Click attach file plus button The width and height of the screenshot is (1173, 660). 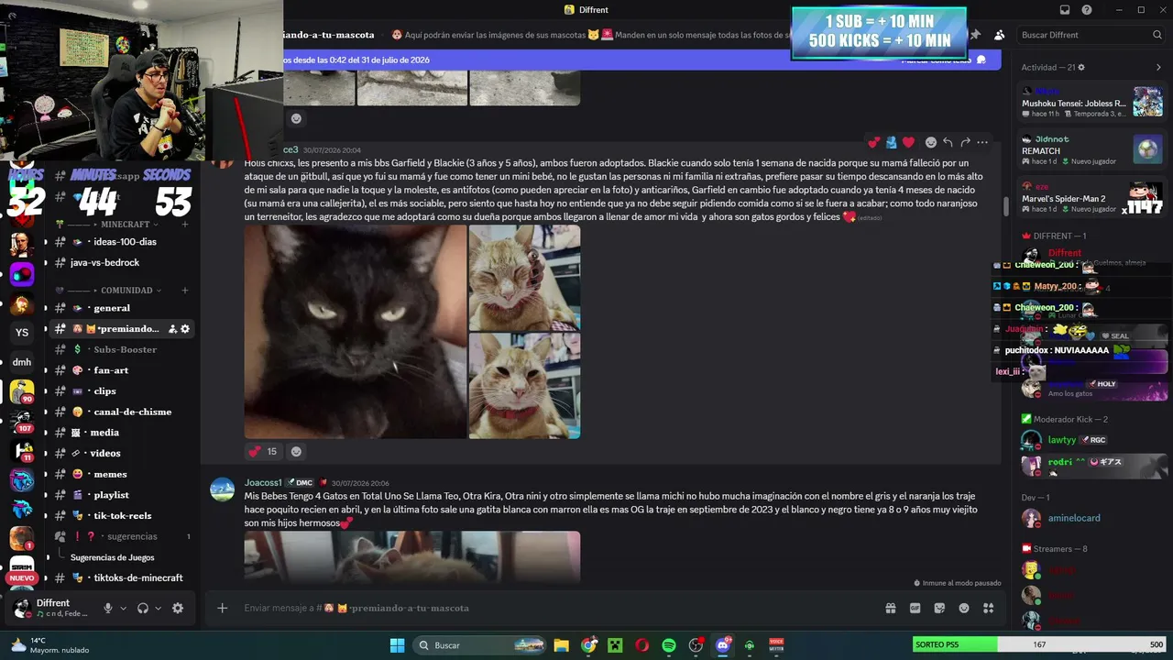point(222,608)
